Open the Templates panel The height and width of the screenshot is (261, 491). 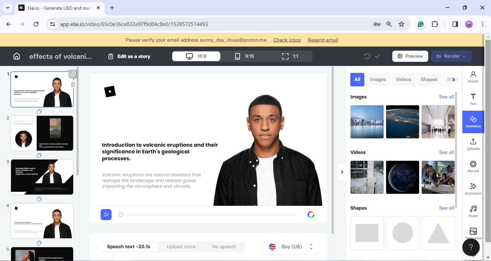[x=473, y=233]
